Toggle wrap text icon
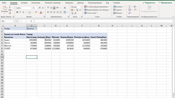175x98 pixels. pyautogui.click(x=65, y=8)
